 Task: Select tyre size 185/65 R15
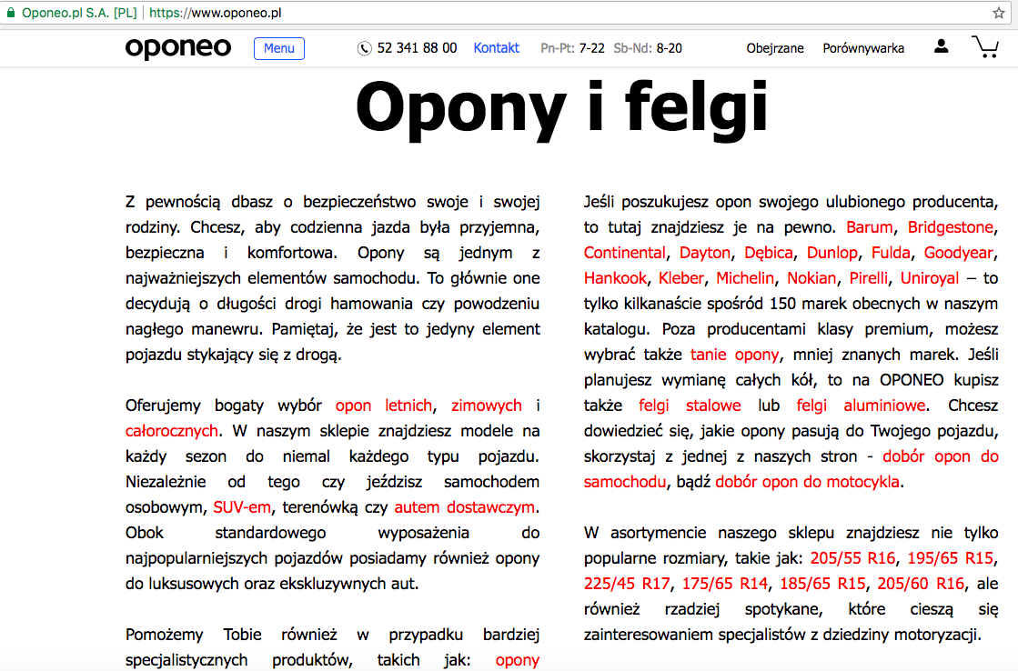[822, 584]
